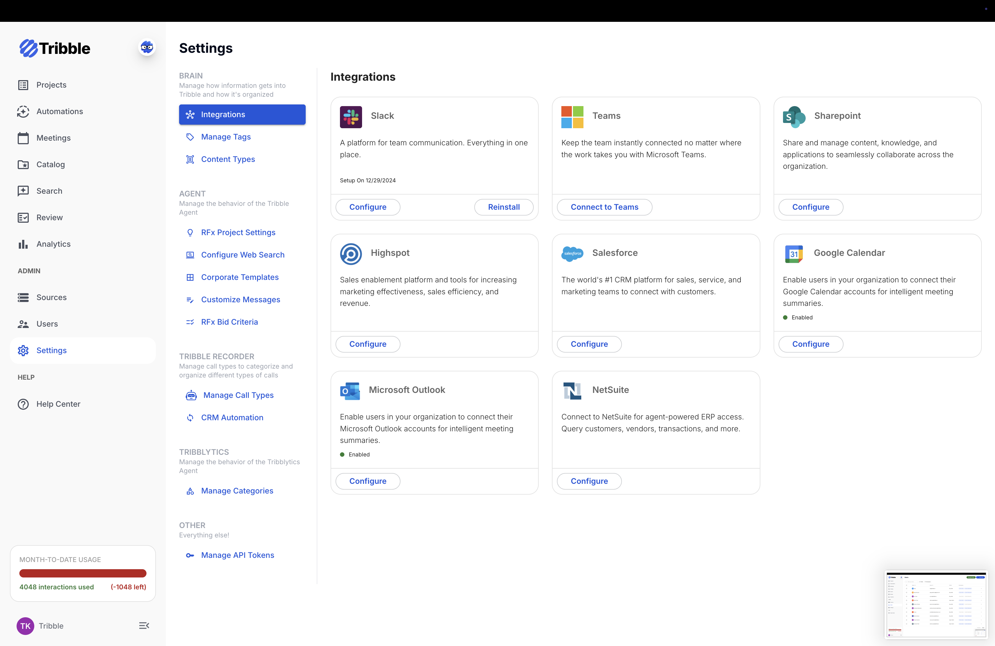Image resolution: width=995 pixels, height=646 pixels.
Task: Click the Tribble logo in the sidebar
Action: coord(55,48)
